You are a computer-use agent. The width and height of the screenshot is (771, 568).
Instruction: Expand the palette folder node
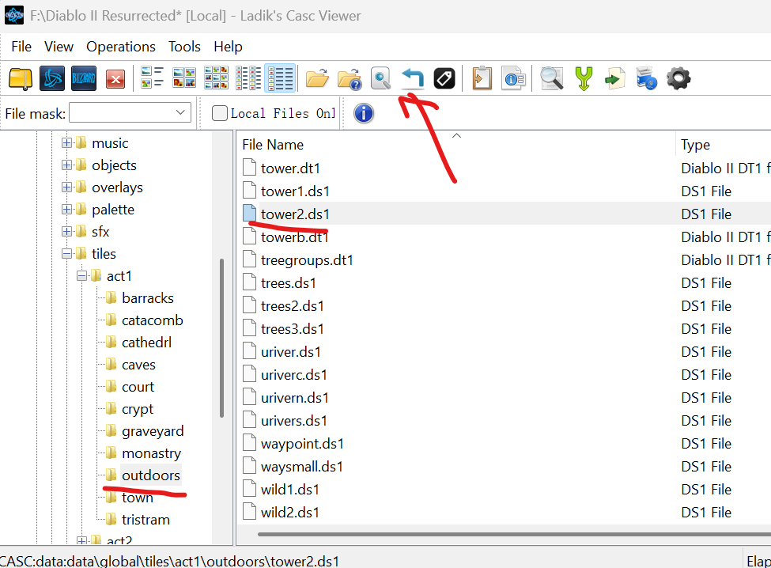[x=67, y=210]
